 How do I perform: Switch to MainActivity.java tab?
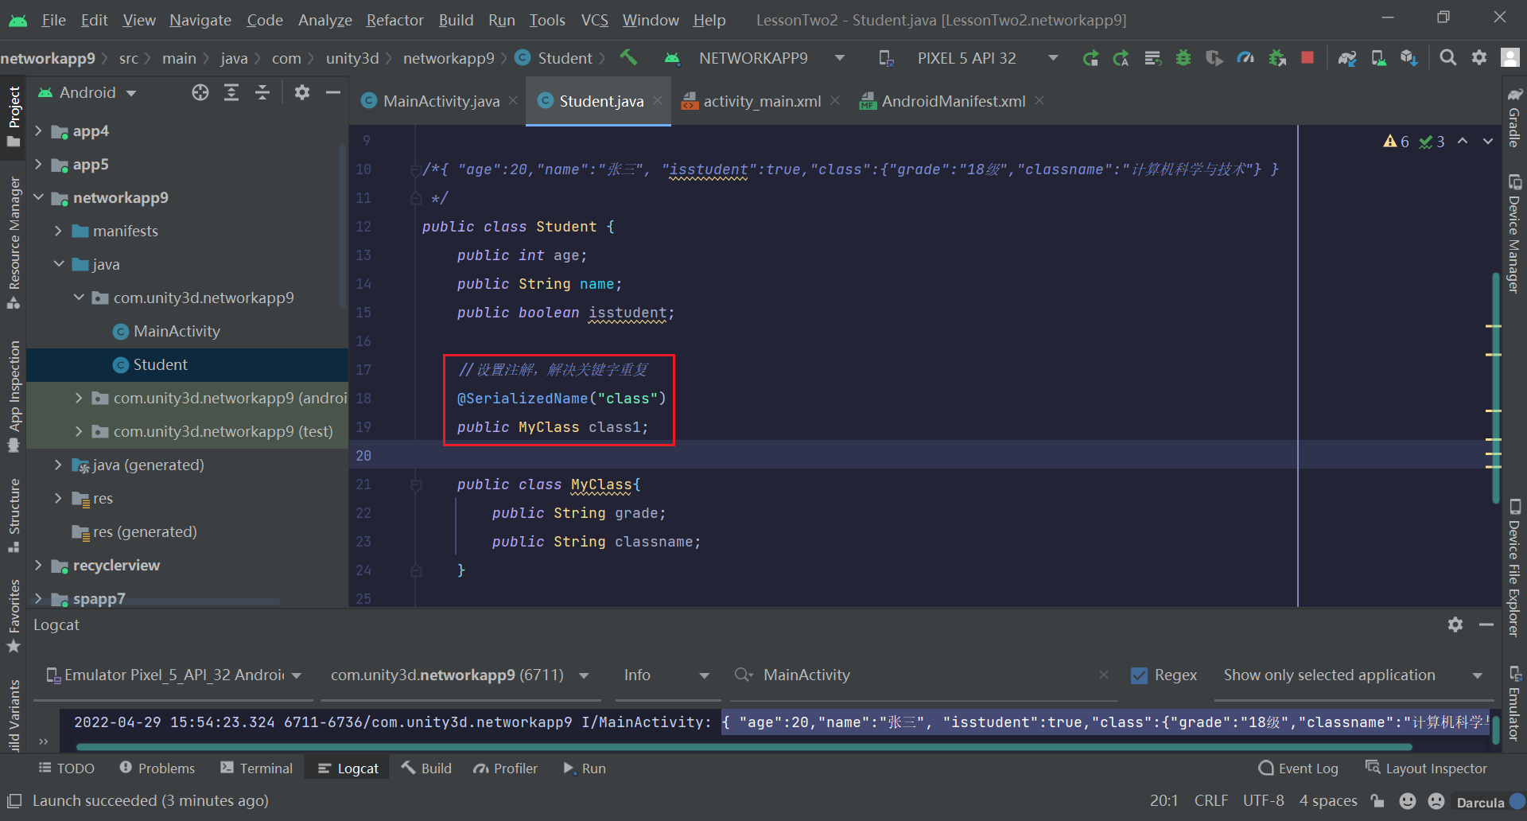(441, 101)
